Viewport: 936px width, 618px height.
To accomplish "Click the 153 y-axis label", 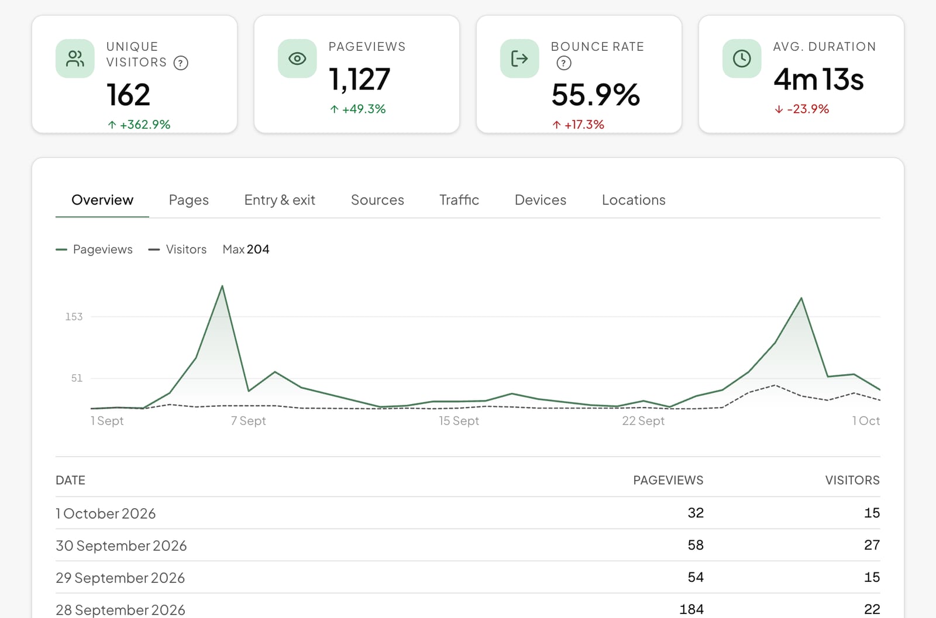I will tap(74, 317).
